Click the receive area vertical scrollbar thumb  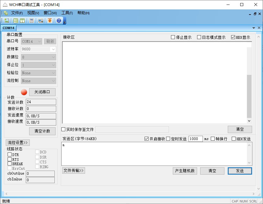point(249,96)
